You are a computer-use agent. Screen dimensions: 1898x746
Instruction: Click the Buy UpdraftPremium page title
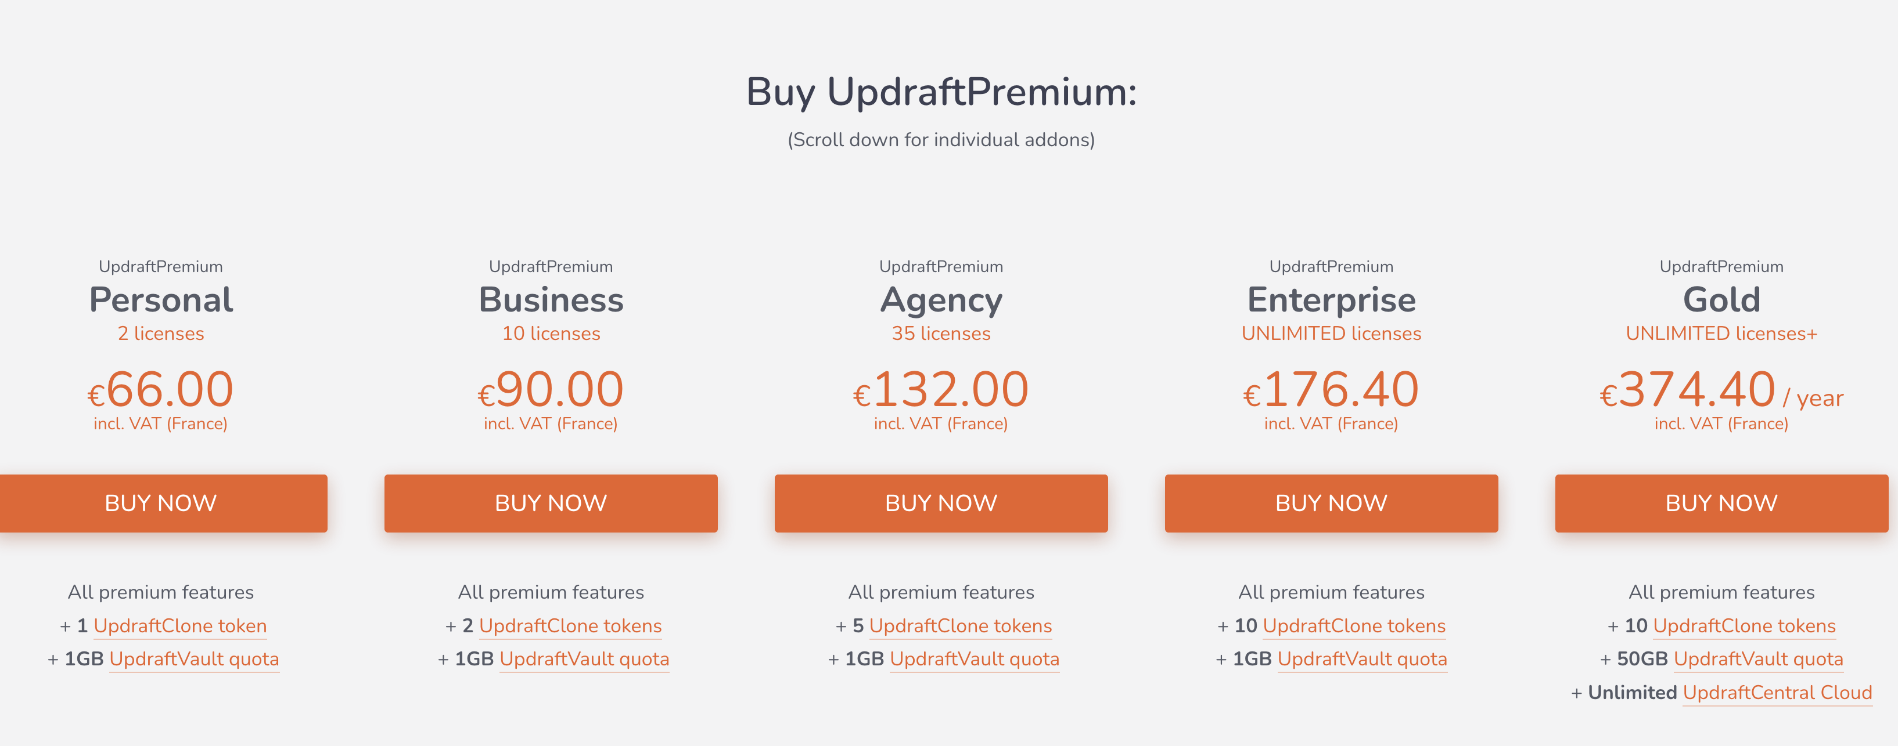click(x=941, y=93)
